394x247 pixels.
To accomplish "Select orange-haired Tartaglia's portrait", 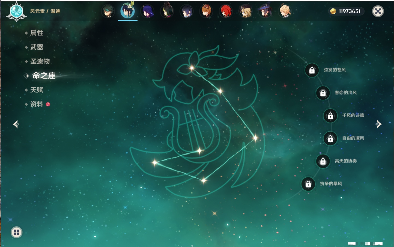I will click(206, 11).
